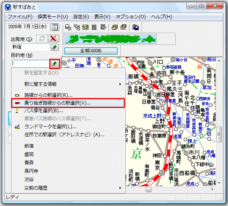Click the pencil icon next to destination field
This screenshot has height=206, width=228.
[55, 64]
